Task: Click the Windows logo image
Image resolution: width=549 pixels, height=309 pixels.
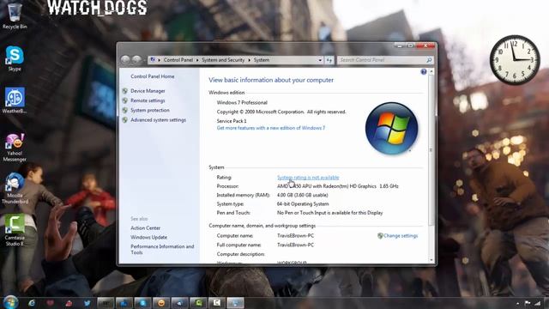Action: pyautogui.click(x=391, y=128)
